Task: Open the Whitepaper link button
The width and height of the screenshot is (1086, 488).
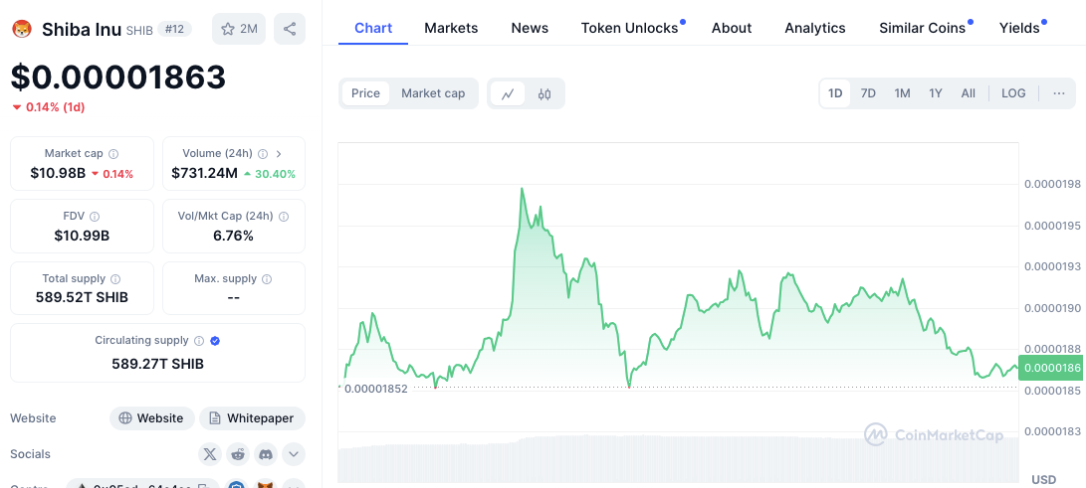Action: click(252, 418)
